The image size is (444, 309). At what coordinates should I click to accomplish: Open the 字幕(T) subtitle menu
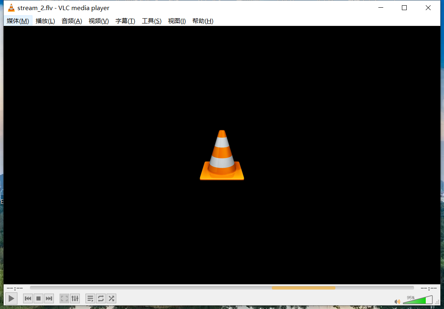pos(125,21)
